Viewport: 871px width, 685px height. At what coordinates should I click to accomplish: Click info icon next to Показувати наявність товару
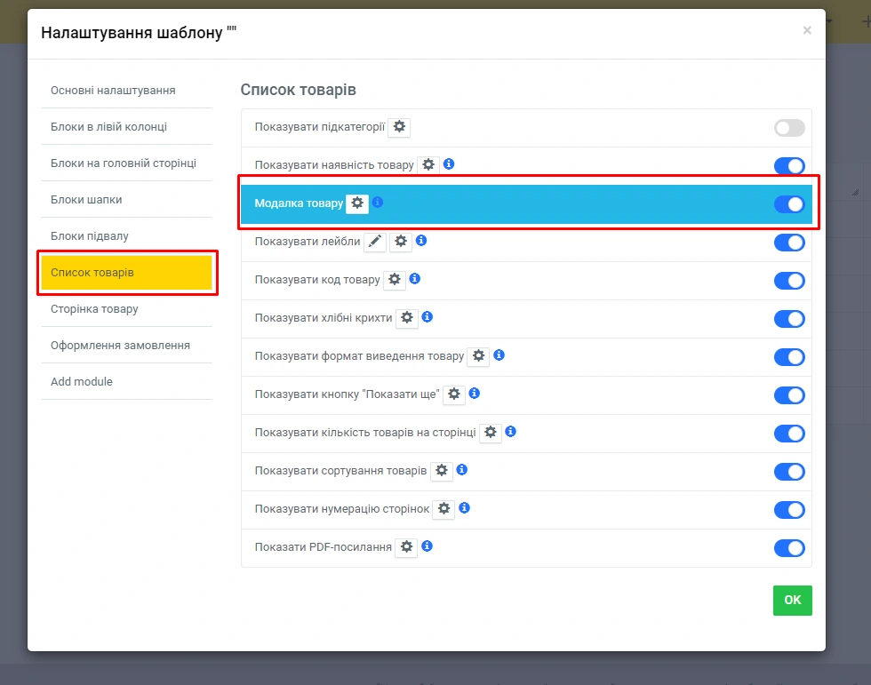(449, 164)
